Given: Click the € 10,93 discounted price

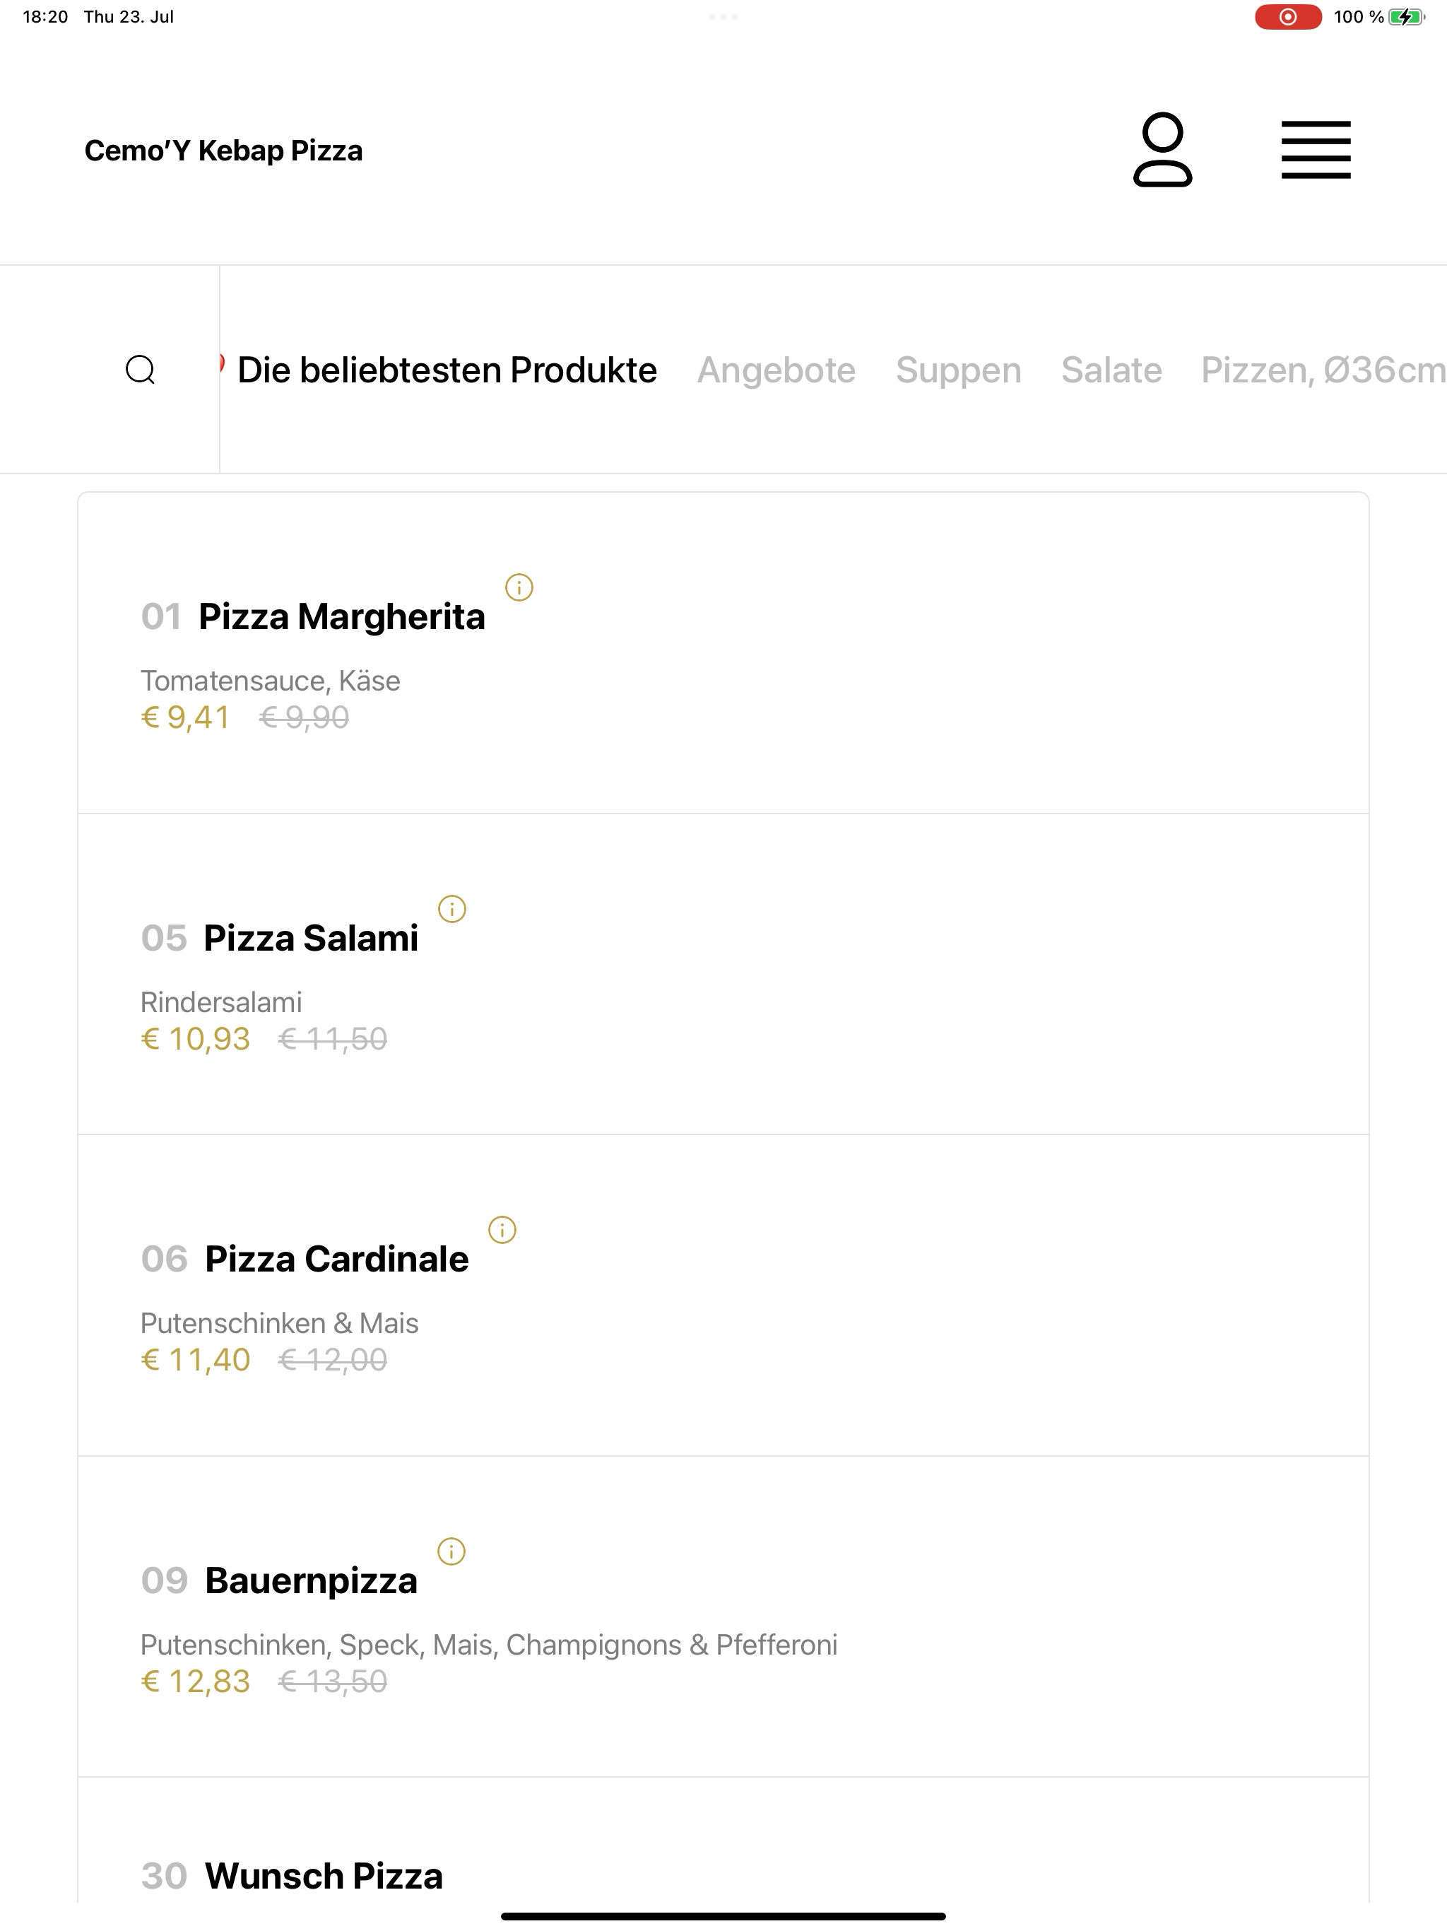Looking at the screenshot, I should pos(196,1038).
